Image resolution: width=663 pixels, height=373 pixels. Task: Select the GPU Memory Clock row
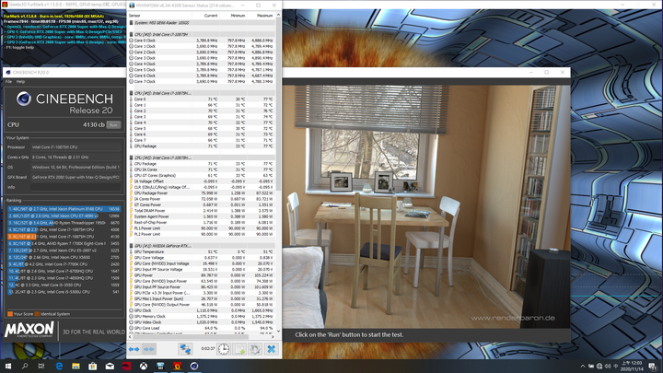[202, 316]
